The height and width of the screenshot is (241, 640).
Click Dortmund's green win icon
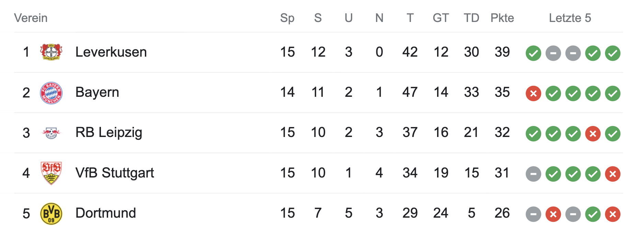[593, 214]
